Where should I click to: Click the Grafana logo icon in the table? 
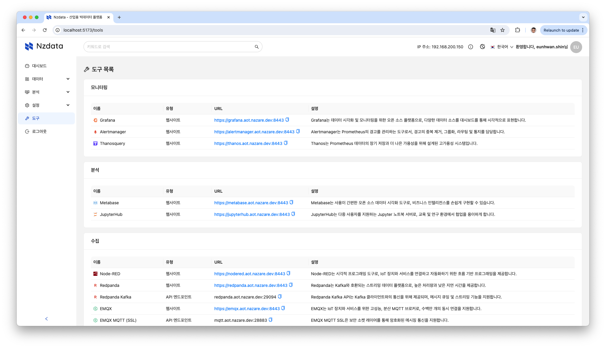coord(95,120)
